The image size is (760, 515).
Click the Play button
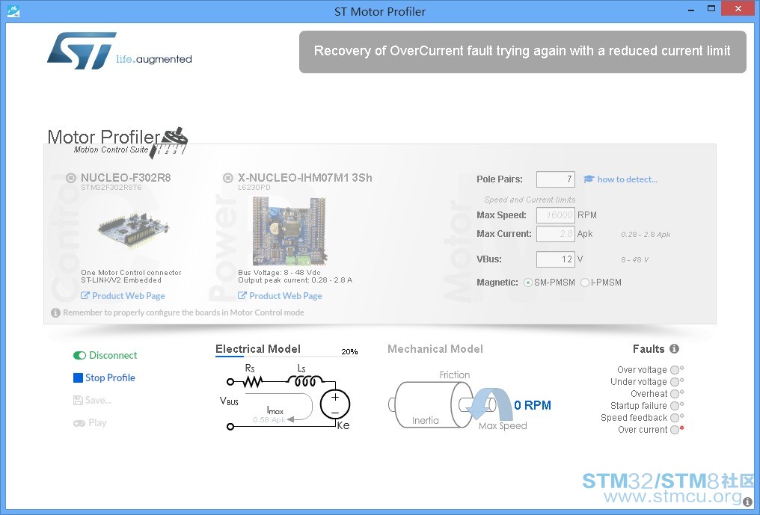pyautogui.click(x=91, y=423)
